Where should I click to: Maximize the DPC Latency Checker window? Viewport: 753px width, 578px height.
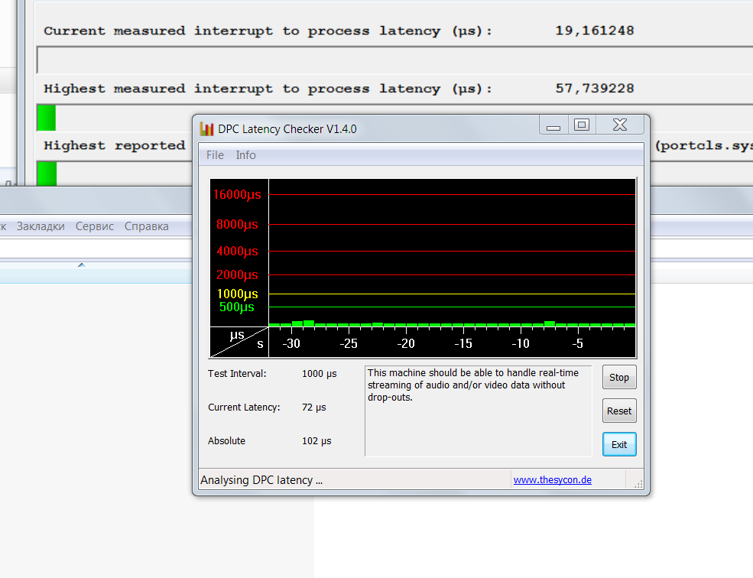tap(582, 125)
